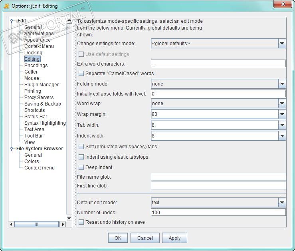Select Tool Bar in the tree
The image size is (295, 251).
coord(34,136)
